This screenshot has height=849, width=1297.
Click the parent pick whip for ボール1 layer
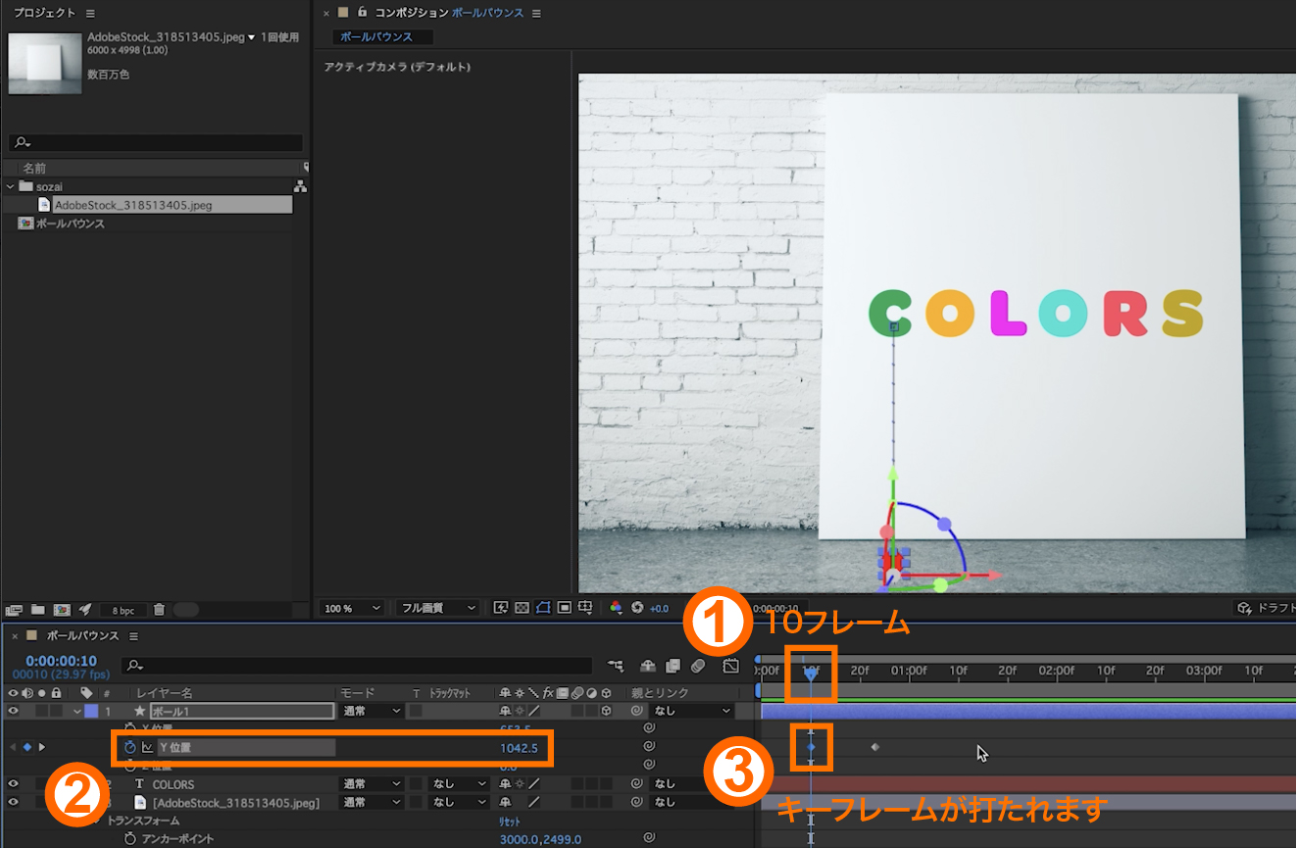637,711
